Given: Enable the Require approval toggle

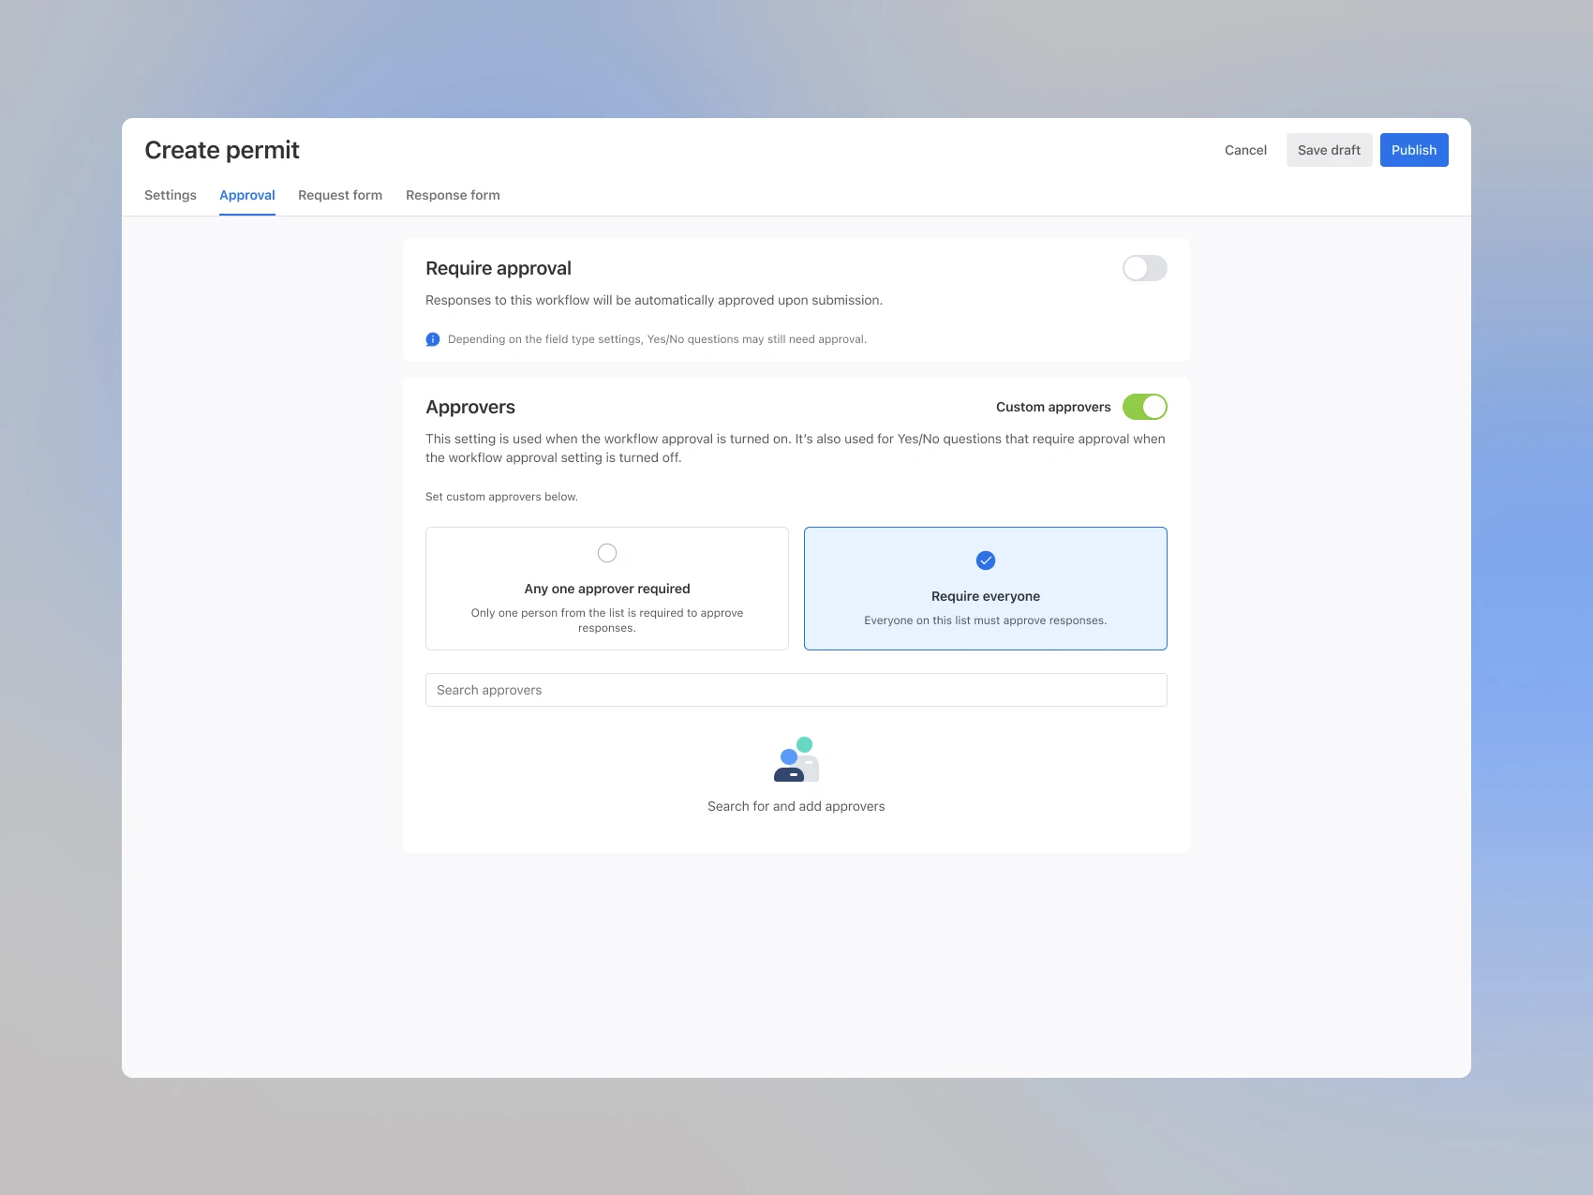Looking at the screenshot, I should point(1144,268).
